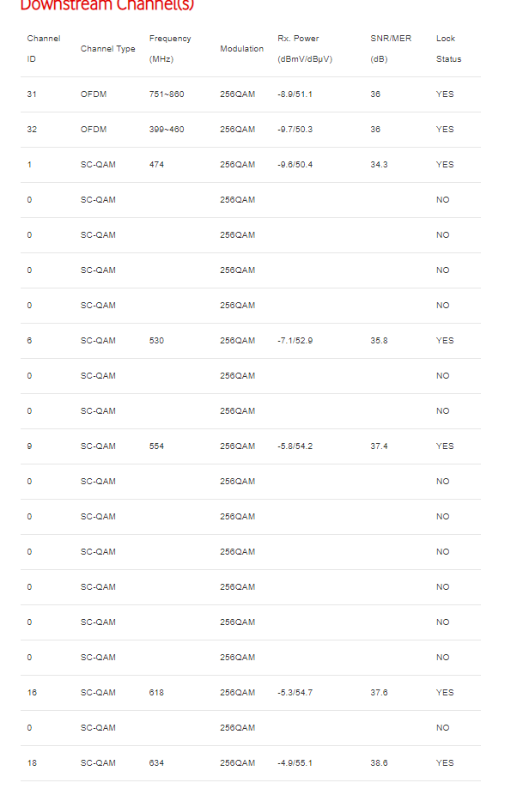This screenshot has width=529, height=789.
Task: Select channel ID 6 cell
Action: click(29, 341)
